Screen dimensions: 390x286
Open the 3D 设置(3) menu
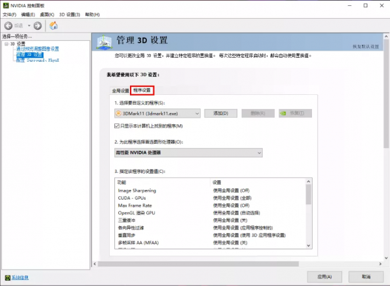point(70,15)
